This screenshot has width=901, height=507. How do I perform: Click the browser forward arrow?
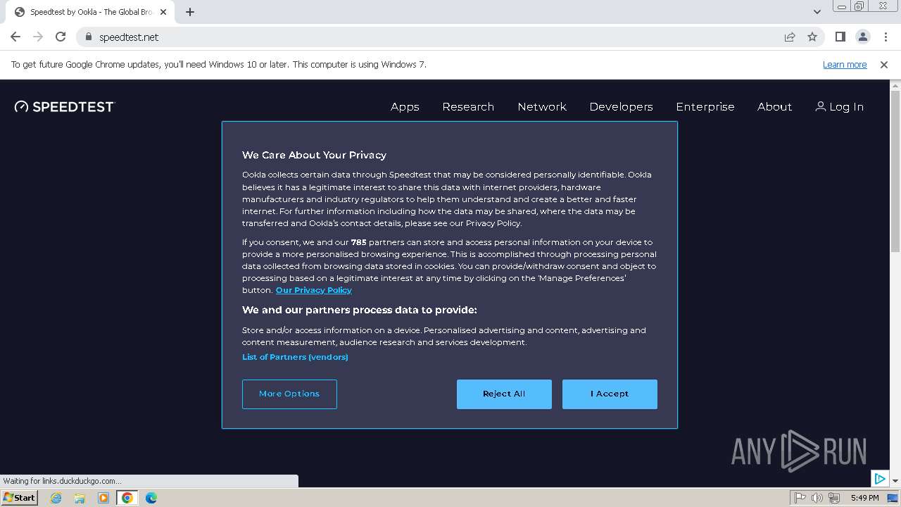(38, 37)
